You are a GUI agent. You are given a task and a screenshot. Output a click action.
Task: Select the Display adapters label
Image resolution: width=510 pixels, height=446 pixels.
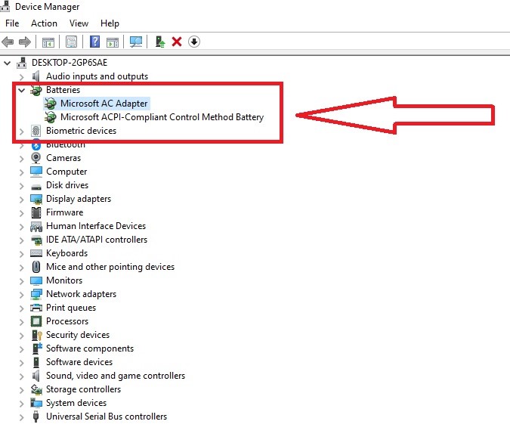click(x=79, y=199)
